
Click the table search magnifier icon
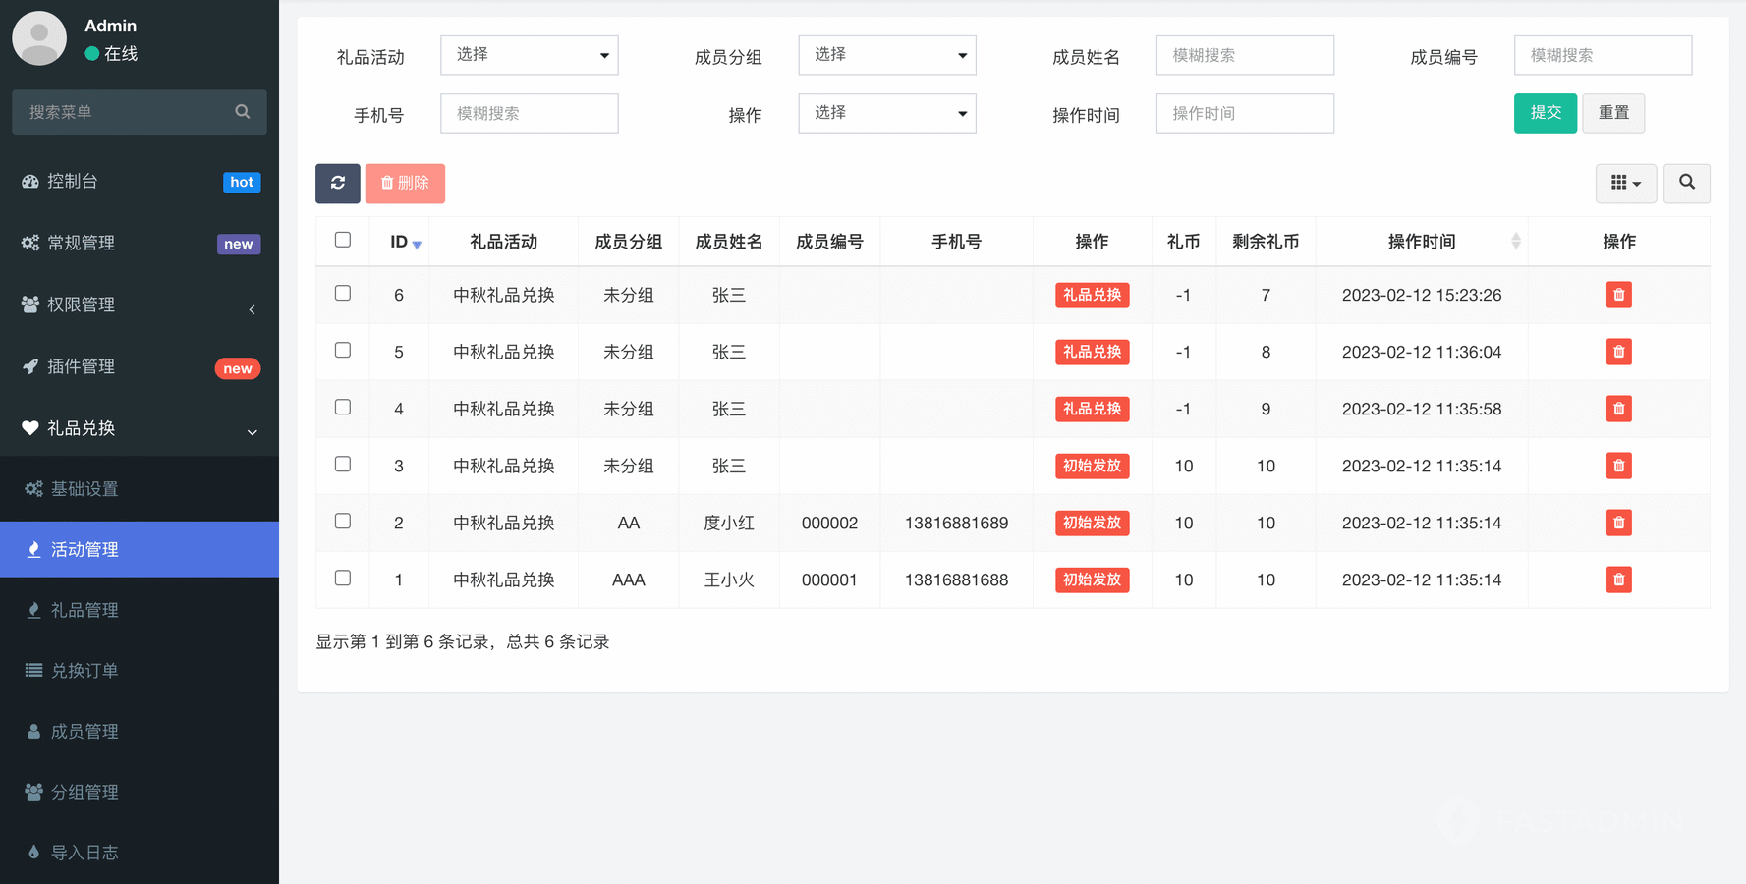click(1686, 184)
